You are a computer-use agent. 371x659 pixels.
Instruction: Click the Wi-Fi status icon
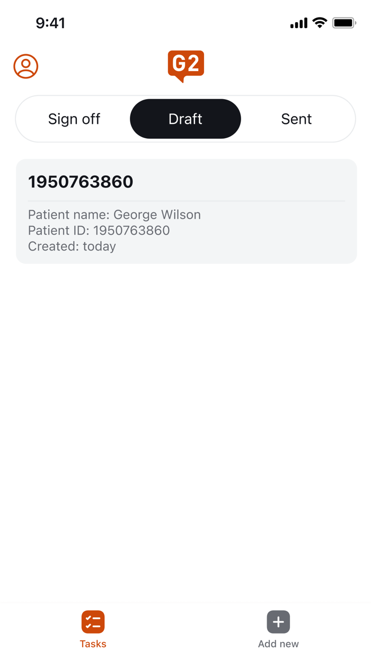(x=320, y=23)
